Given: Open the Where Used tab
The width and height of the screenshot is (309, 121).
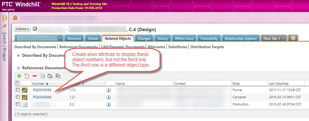Looking at the screenshot, I should point(184,38).
